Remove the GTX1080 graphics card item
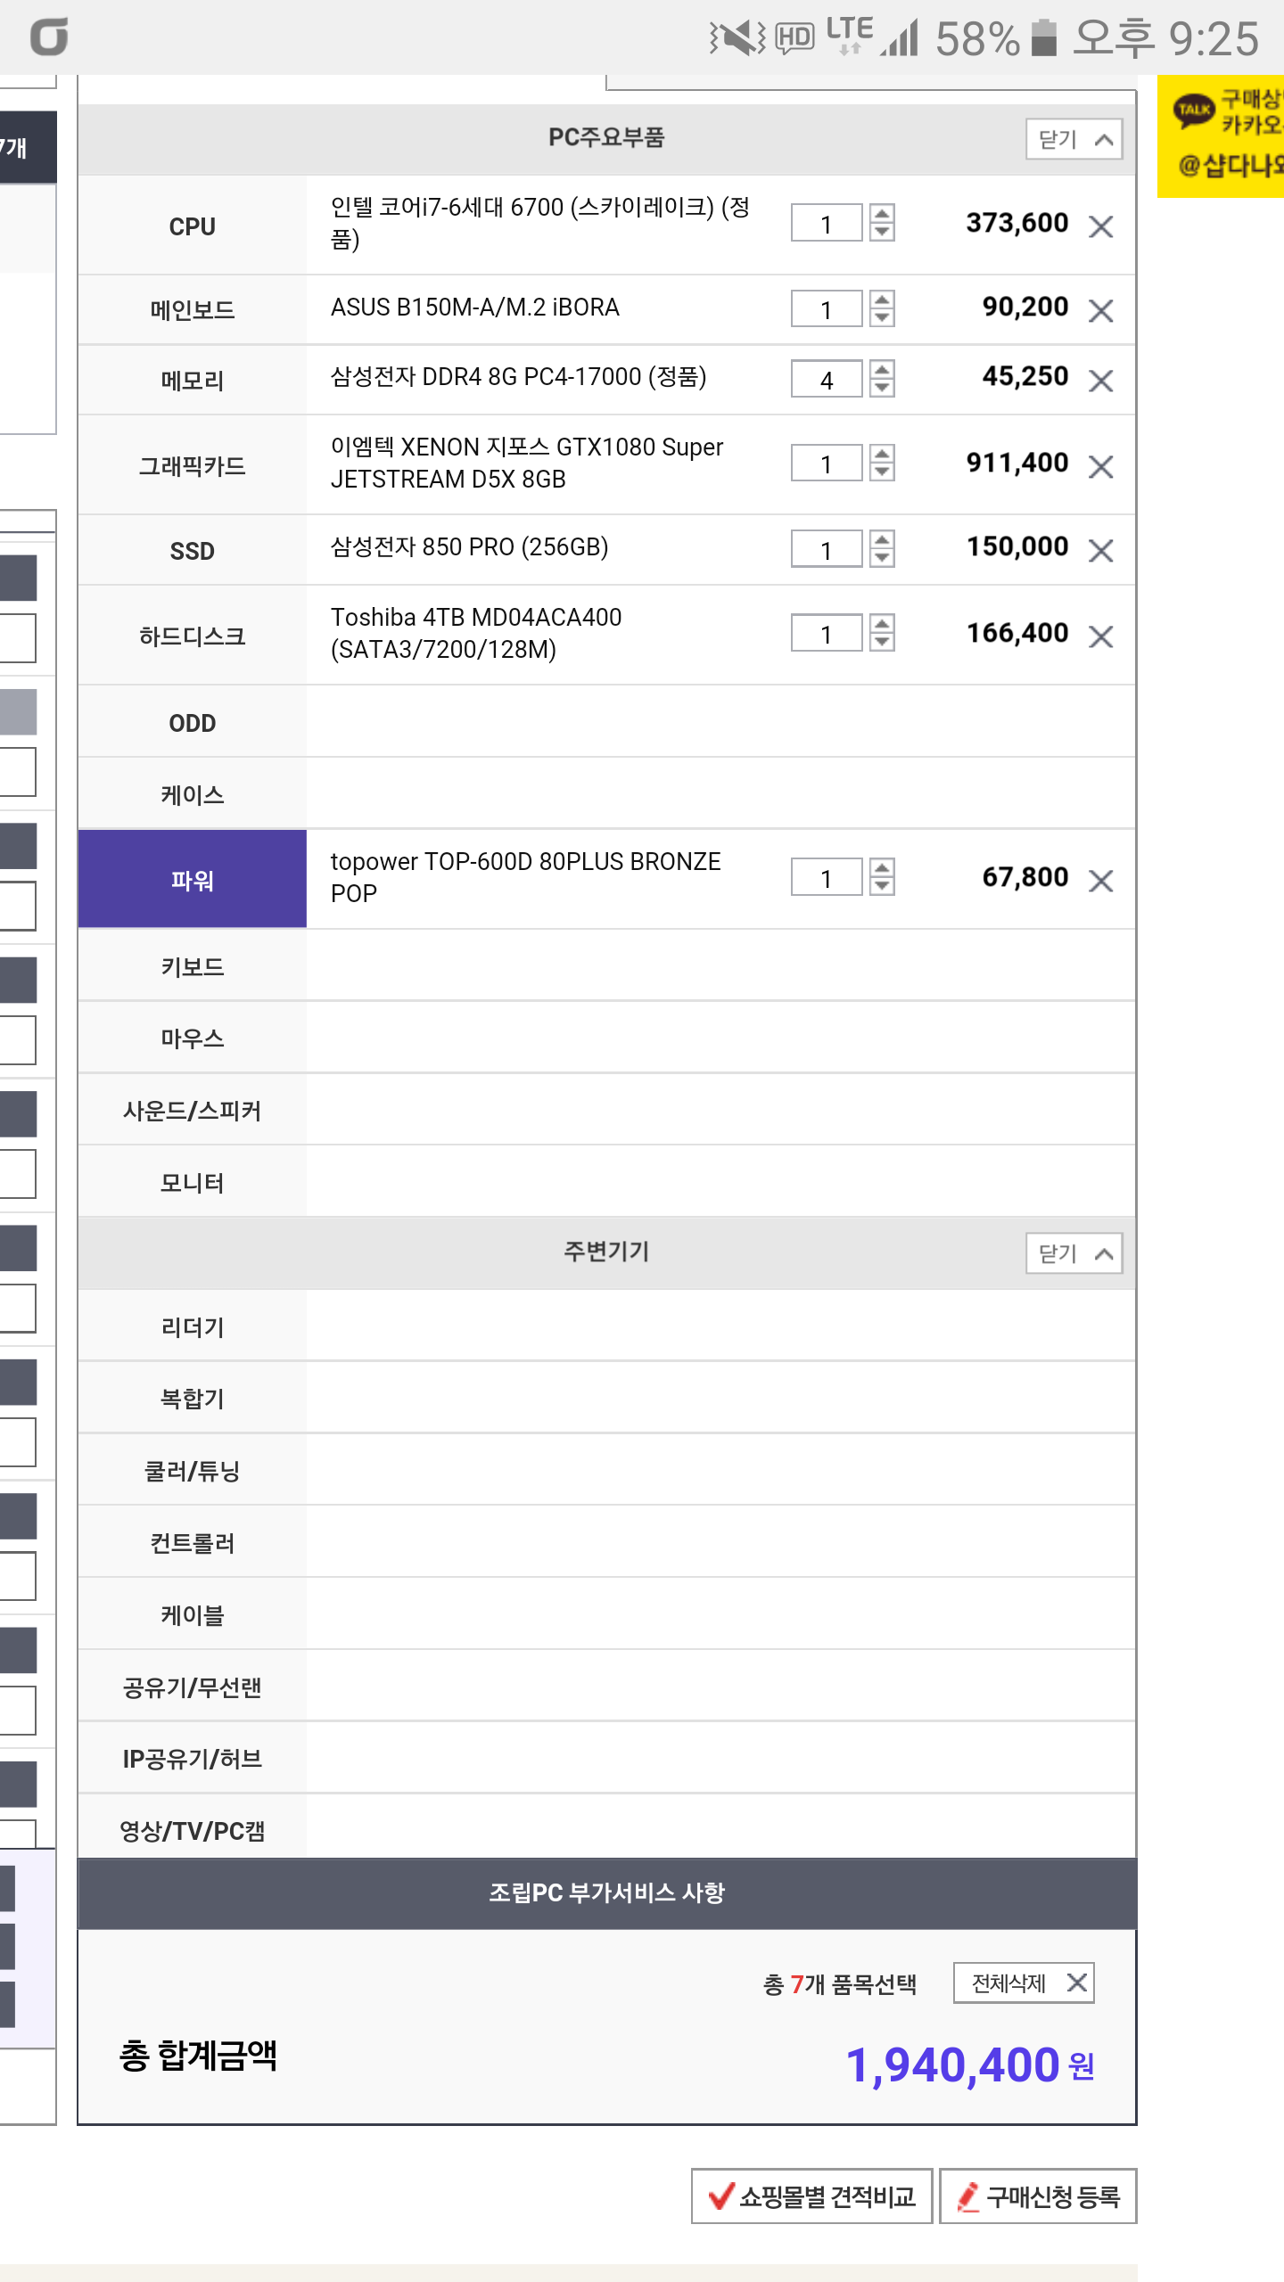 tap(1101, 466)
